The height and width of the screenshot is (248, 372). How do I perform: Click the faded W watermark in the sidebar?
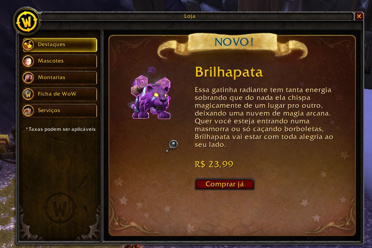[x=60, y=208]
